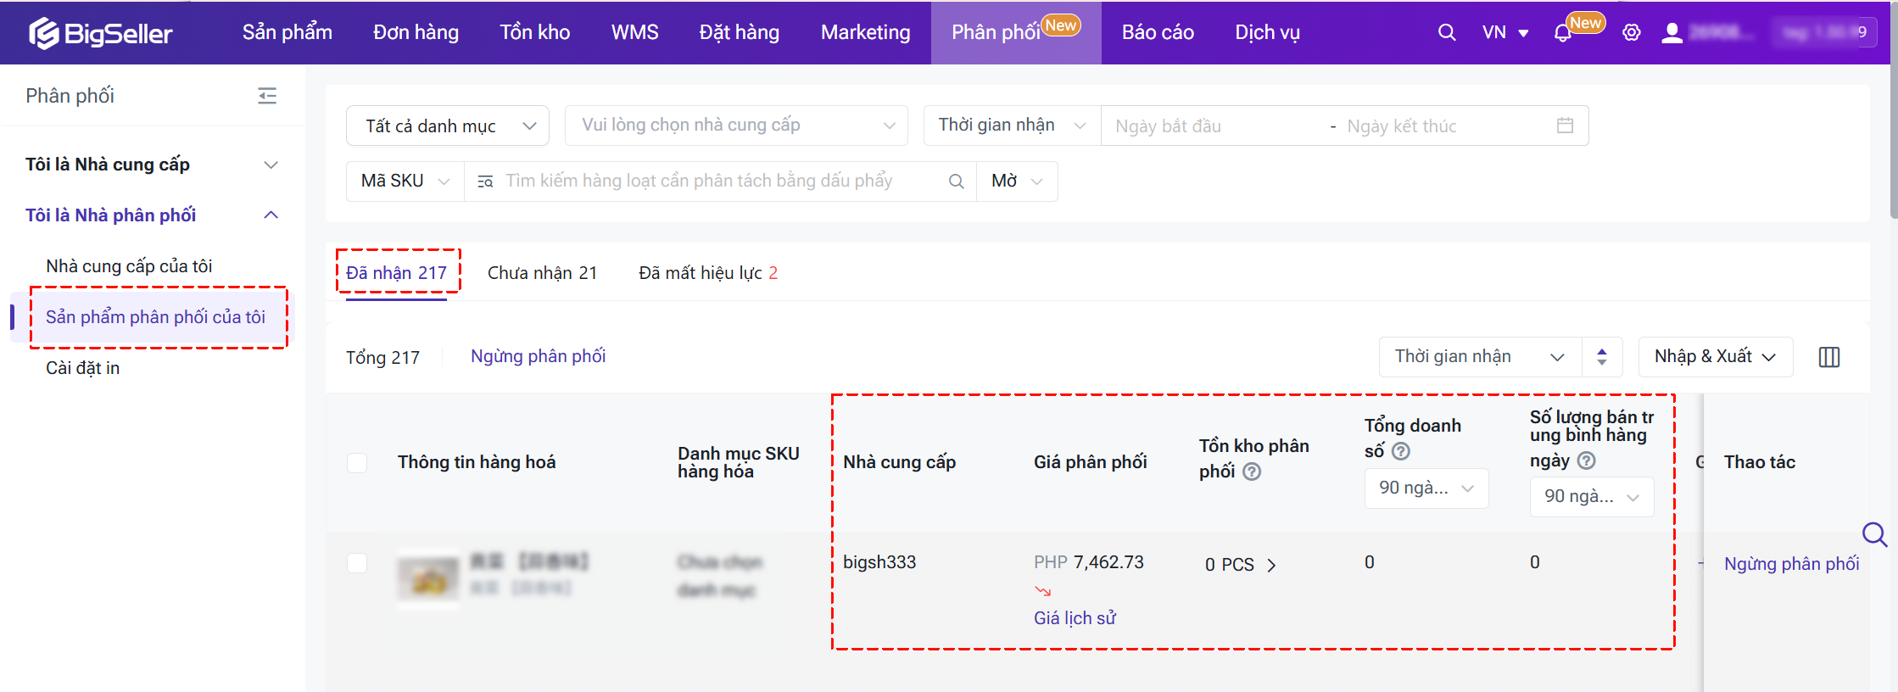Click the batch search icon in SKU field

point(485,181)
